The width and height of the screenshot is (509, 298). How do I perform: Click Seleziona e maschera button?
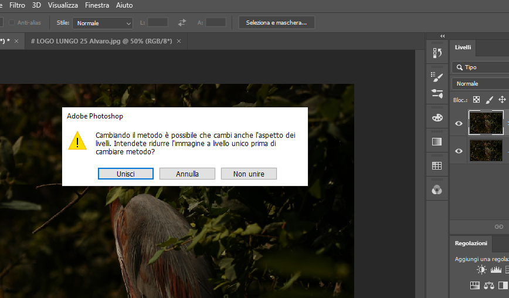click(276, 23)
